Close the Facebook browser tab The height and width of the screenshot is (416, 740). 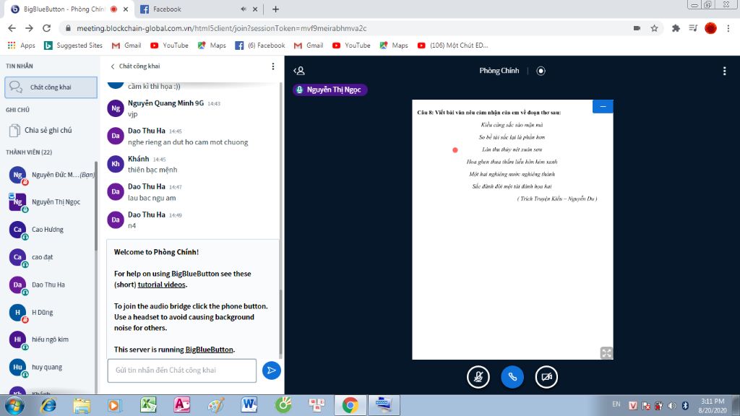[255, 9]
